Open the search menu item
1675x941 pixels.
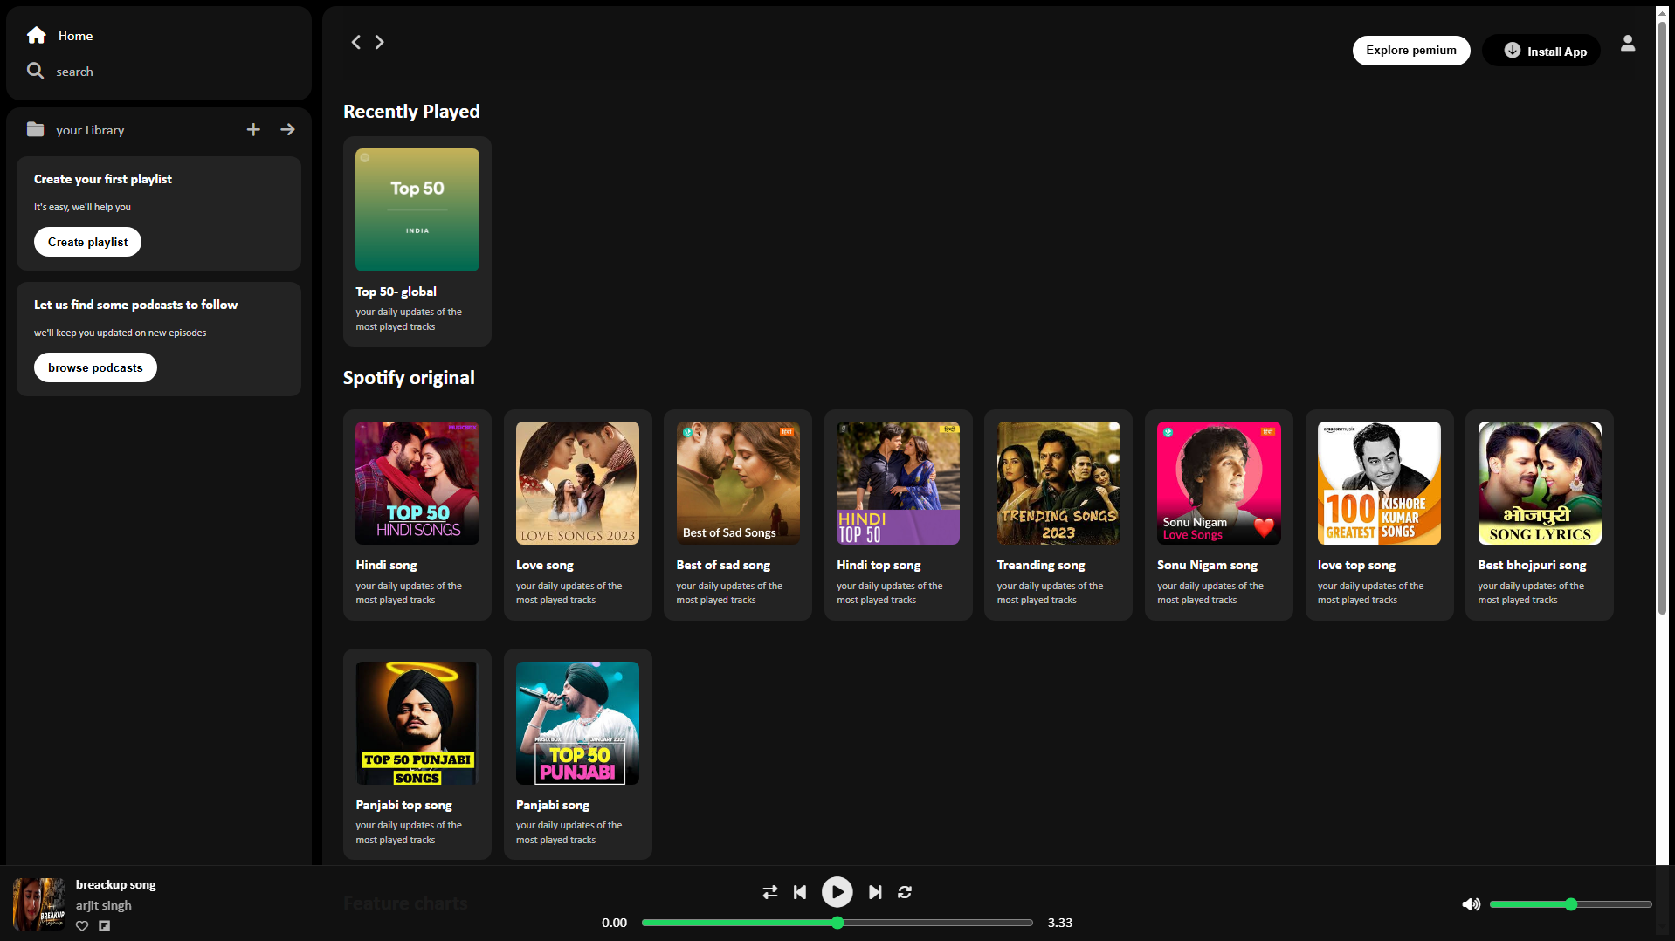click(74, 72)
